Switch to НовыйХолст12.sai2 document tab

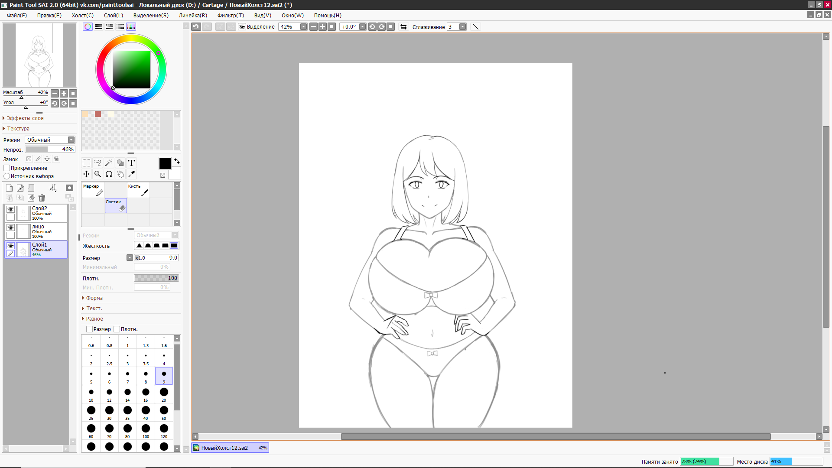point(230,448)
